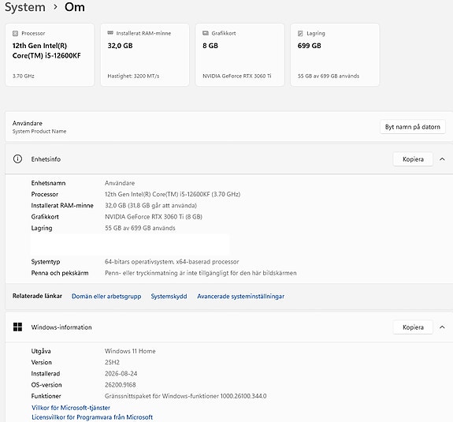
Task: Click the Enhetsinfo info circle icon
Action: click(x=17, y=159)
